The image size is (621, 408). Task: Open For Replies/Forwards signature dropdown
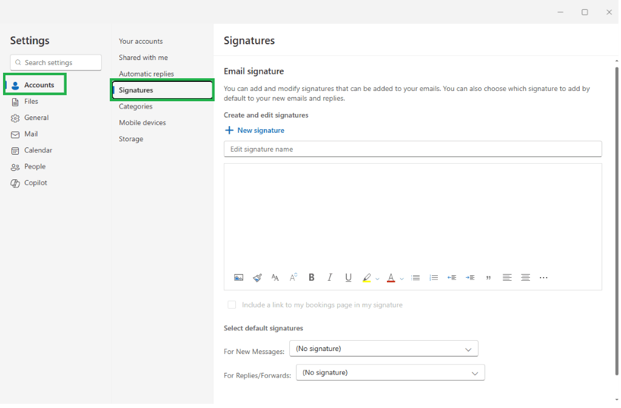click(390, 373)
